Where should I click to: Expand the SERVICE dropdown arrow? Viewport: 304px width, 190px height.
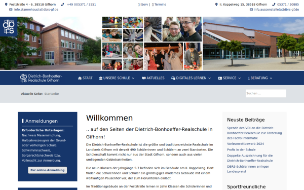pyautogui.click(x=240, y=78)
